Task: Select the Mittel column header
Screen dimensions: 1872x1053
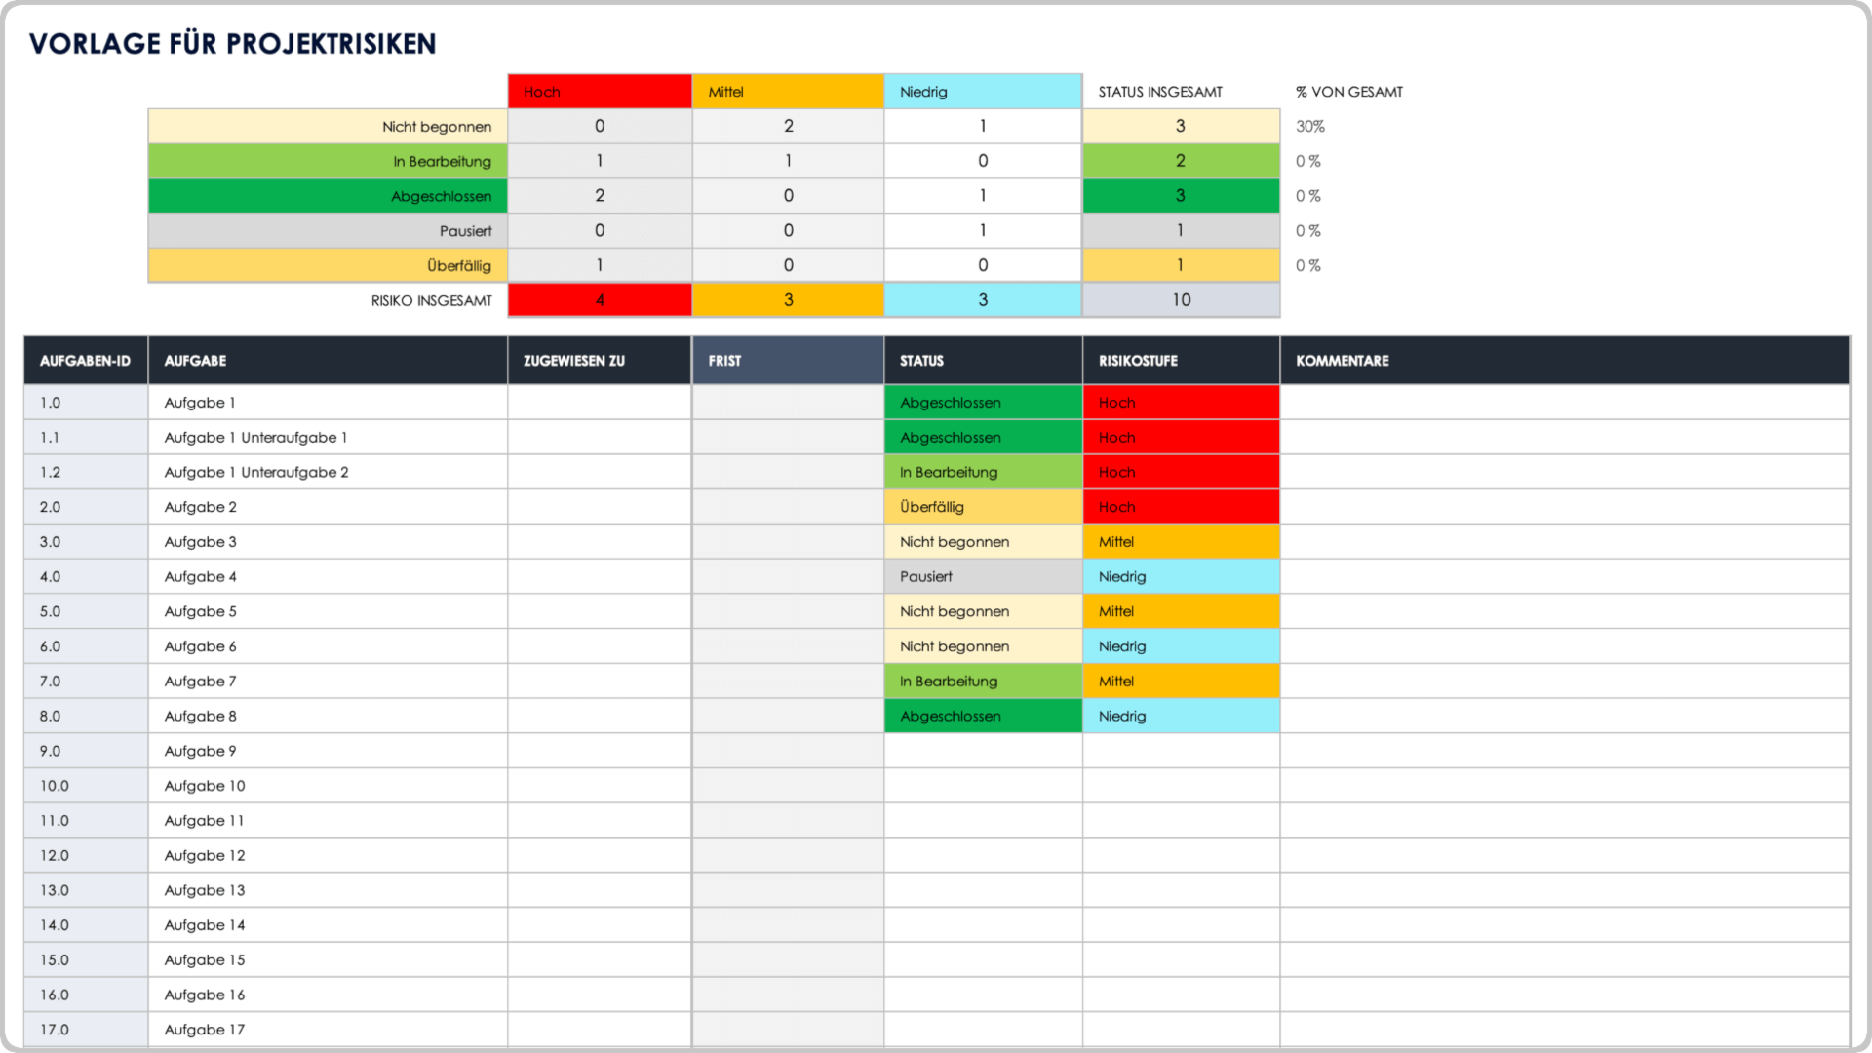Action: point(791,90)
